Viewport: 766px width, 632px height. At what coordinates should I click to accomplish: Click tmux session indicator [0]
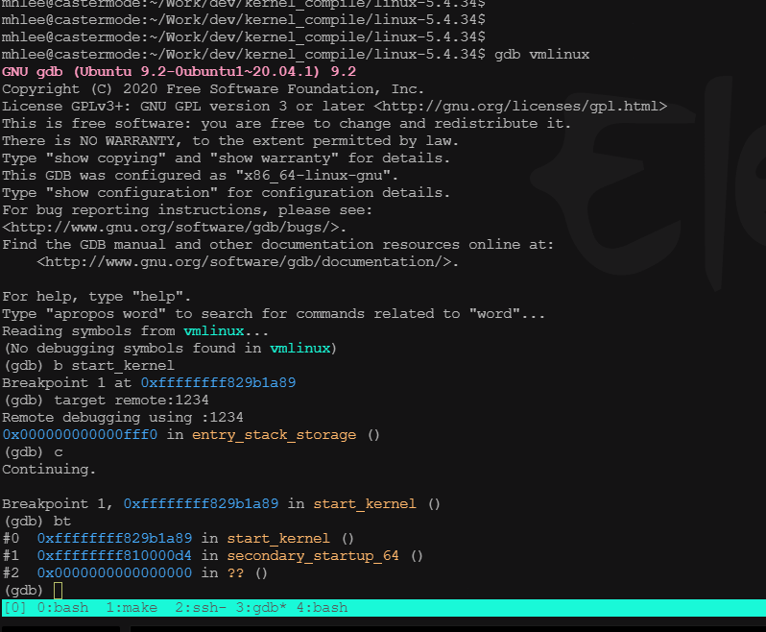coord(15,608)
